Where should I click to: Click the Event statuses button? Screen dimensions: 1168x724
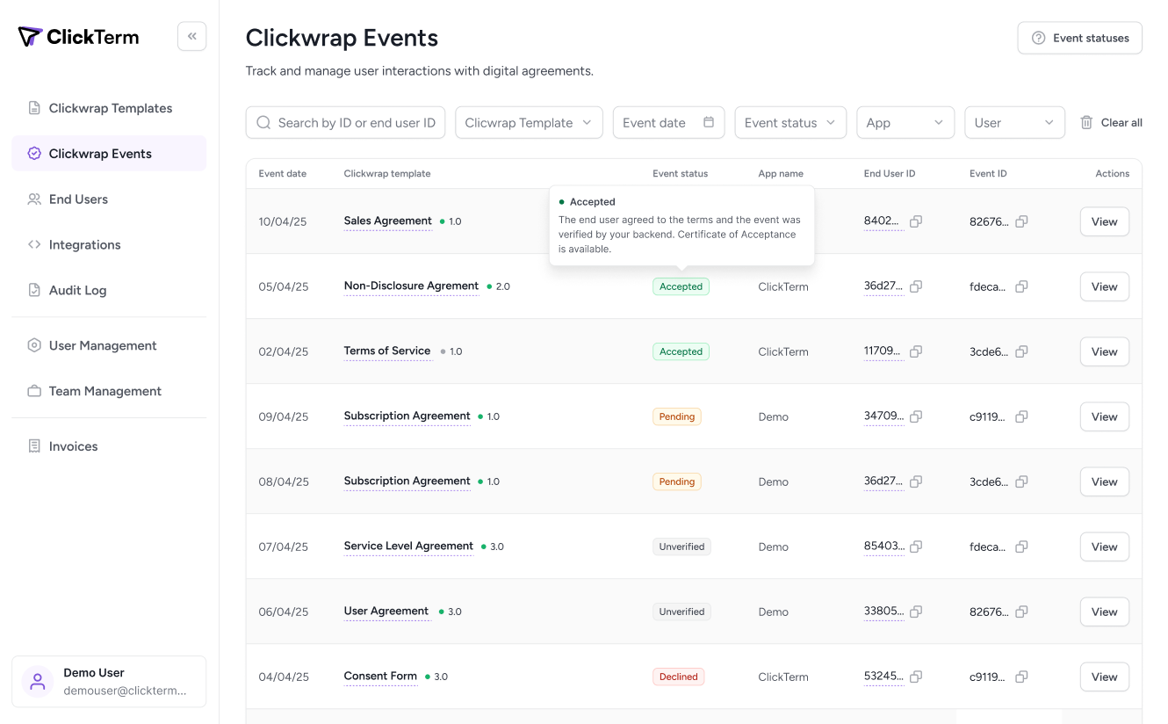click(x=1079, y=38)
